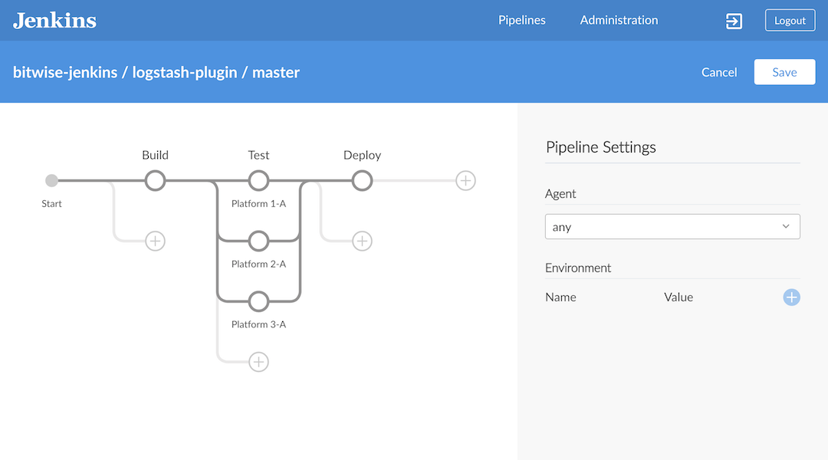Add parallel stage below Platform 3-A
Image resolution: width=828 pixels, height=460 pixels.
click(x=258, y=362)
